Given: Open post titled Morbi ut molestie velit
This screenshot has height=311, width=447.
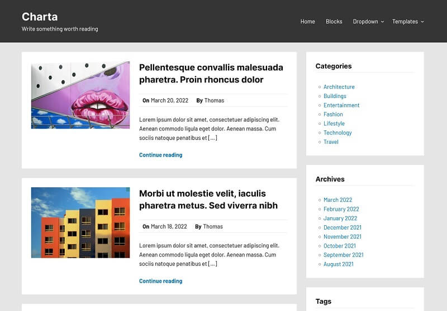Looking at the screenshot, I should (208, 200).
